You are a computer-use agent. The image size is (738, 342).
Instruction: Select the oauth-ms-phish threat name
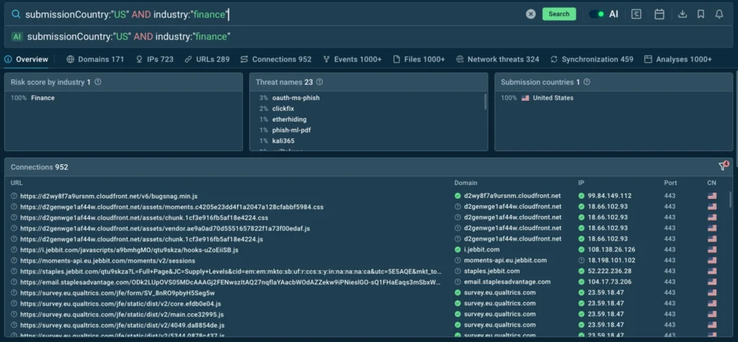point(296,98)
